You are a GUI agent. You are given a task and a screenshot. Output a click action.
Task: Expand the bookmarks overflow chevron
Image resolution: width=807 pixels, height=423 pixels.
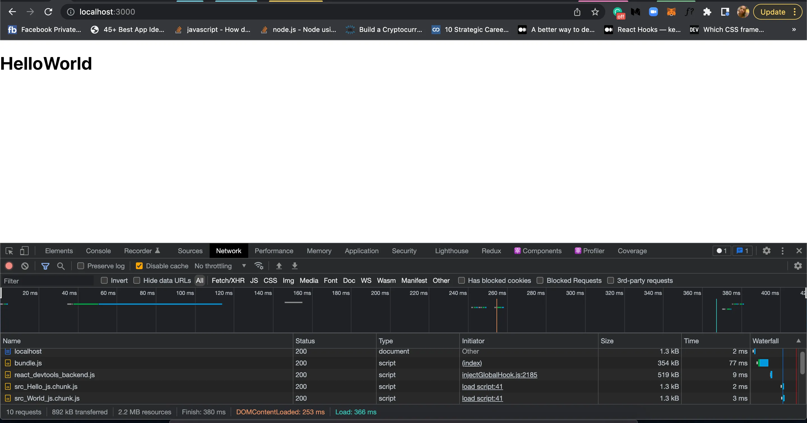pyautogui.click(x=794, y=30)
